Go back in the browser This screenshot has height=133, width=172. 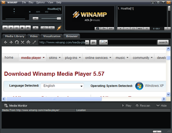pos(6,42)
